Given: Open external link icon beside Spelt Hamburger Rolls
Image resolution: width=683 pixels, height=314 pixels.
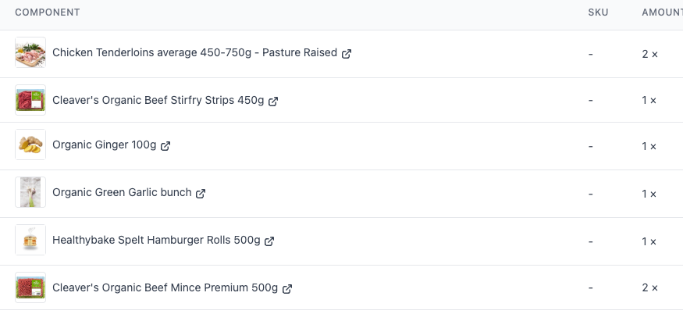Looking at the screenshot, I should [269, 241].
